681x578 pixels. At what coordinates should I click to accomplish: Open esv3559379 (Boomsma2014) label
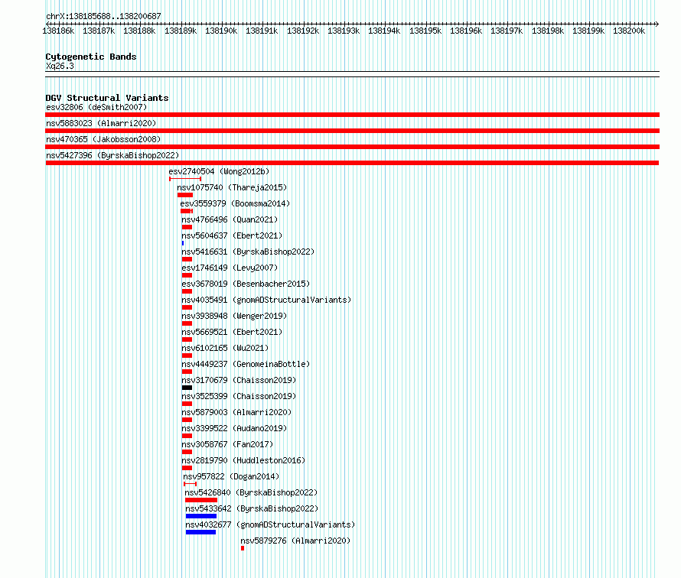pos(235,203)
